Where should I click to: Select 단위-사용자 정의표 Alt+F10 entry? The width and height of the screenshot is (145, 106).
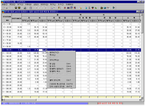click(61, 87)
